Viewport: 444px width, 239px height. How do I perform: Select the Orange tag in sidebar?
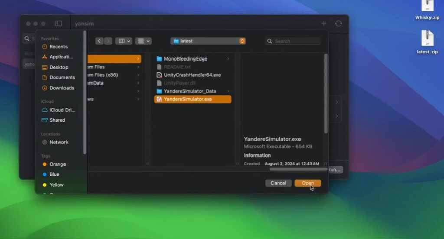tap(58, 165)
